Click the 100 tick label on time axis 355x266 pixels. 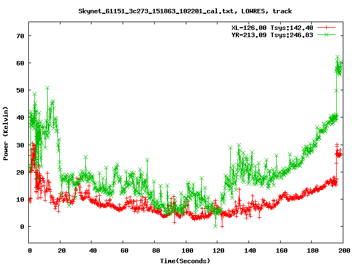coord(186,250)
